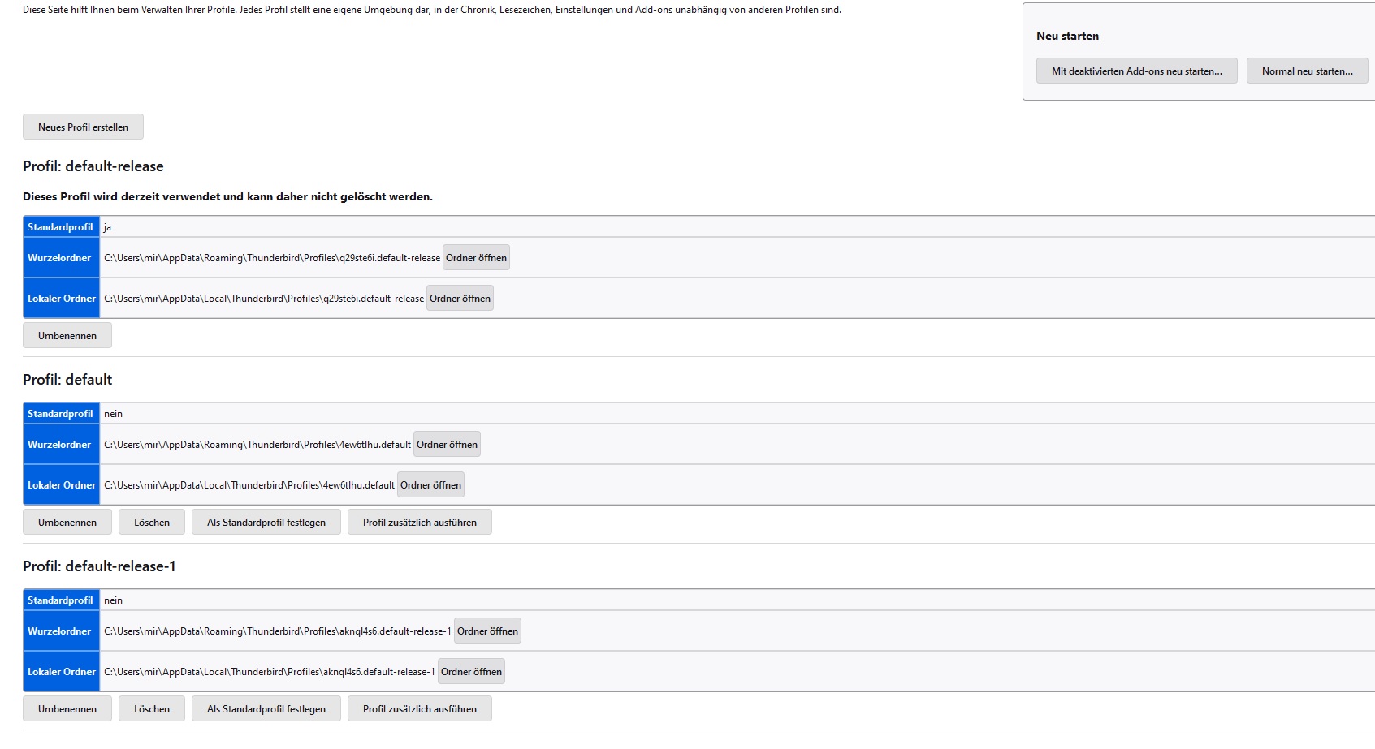The height and width of the screenshot is (749, 1375).
Task: Rename the default-release-1 profile
Action: (67, 708)
